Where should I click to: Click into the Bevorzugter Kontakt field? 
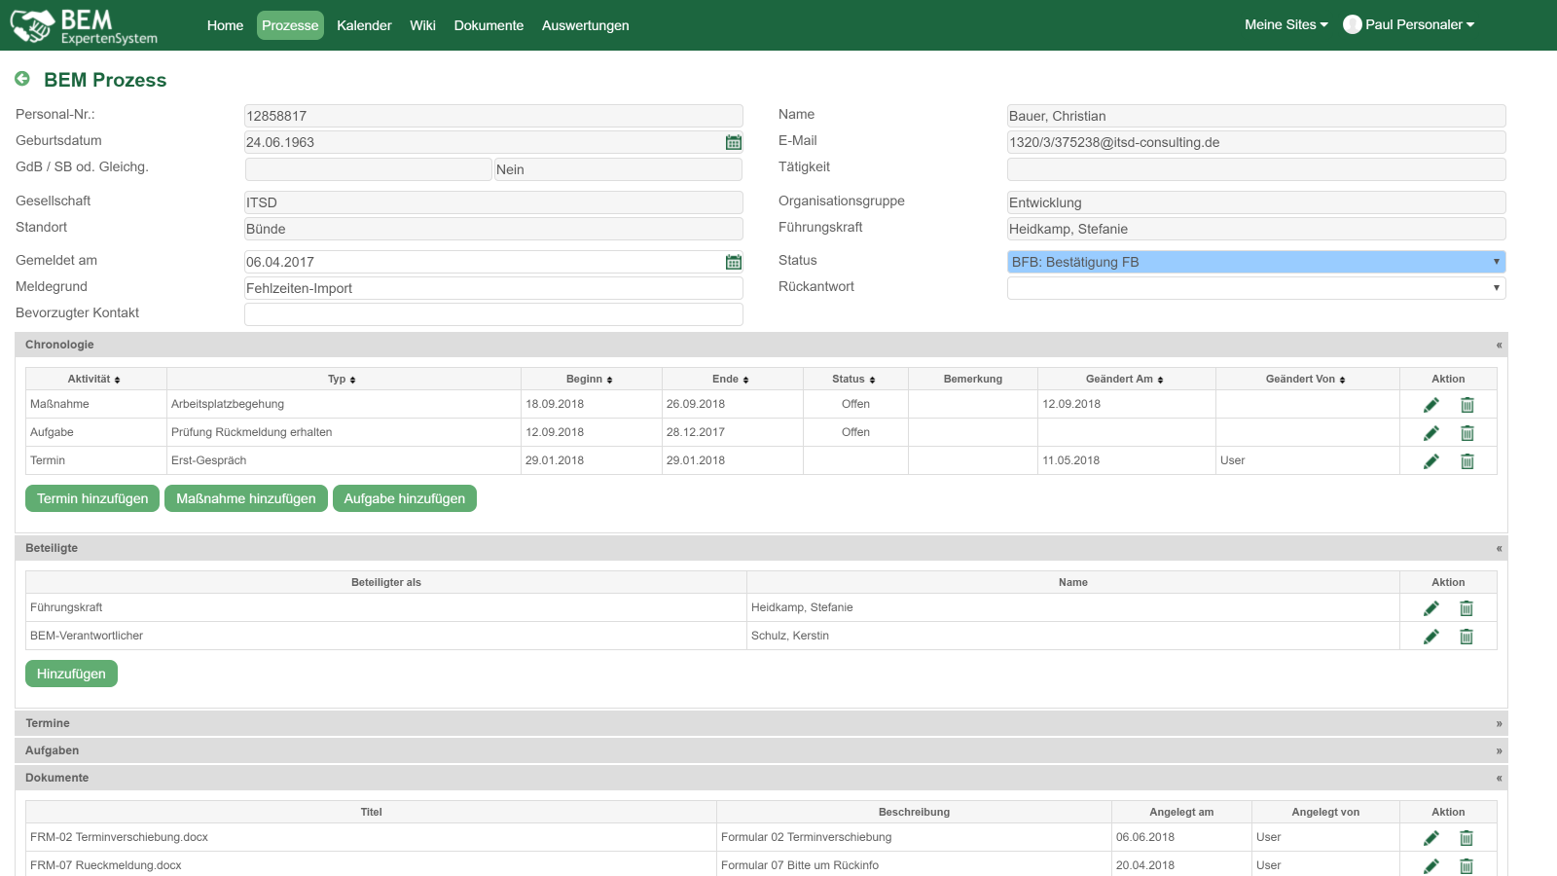tap(493, 314)
